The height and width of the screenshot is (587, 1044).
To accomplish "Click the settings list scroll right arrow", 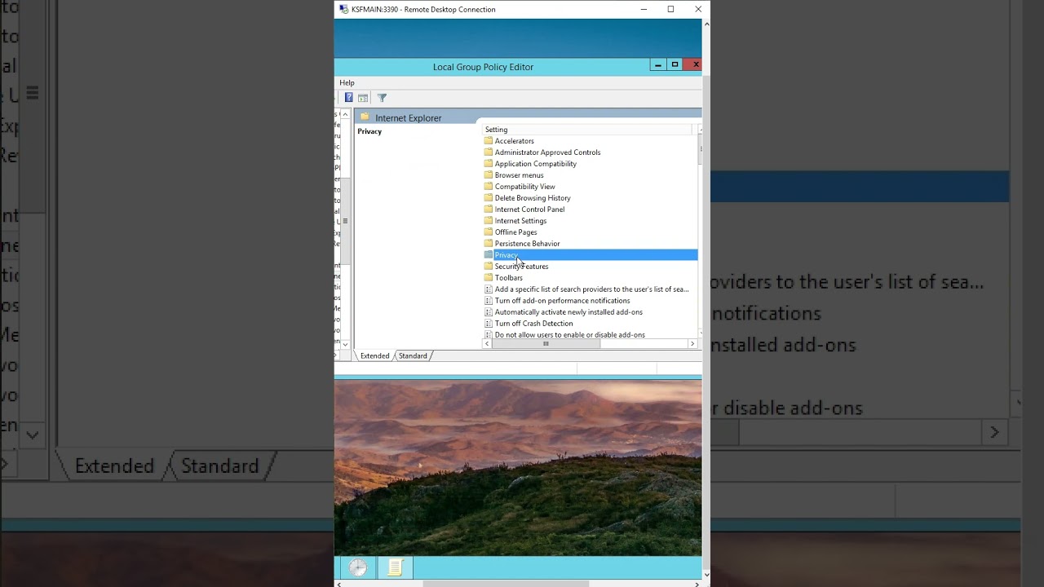I will (692, 344).
